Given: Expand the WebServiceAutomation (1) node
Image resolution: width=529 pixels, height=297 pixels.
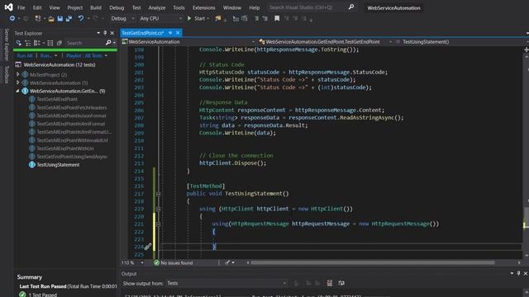Looking at the screenshot, I should coord(18,82).
